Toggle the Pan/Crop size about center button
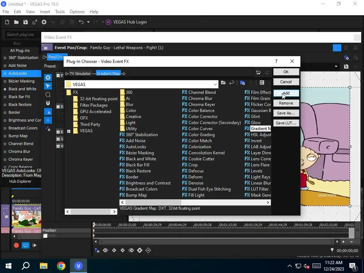 [x=48, y=120]
